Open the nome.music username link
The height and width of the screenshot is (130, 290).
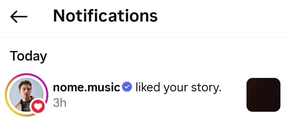86,87
